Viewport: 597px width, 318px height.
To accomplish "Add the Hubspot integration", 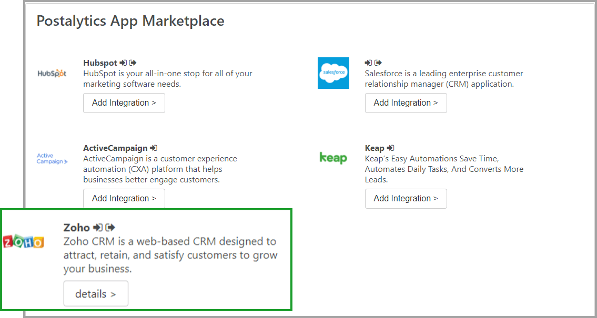I will (x=124, y=102).
